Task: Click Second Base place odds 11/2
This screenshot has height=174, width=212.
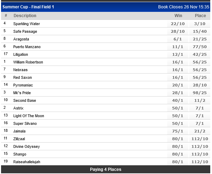Action: [x=200, y=100]
